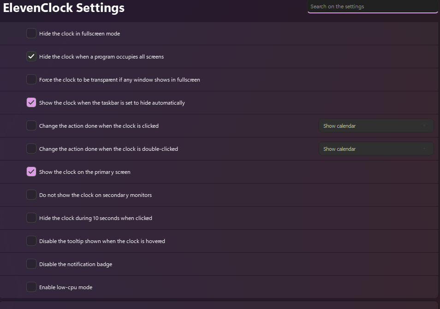
Task: Click the "Search on the settings" field
Action: coord(372,6)
